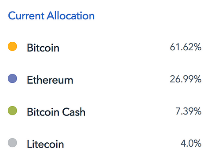Image resolution: width=211 pixels, height=163 pixels.
Task: Select the gray Litecoin color dot
Action: (12, 143)
